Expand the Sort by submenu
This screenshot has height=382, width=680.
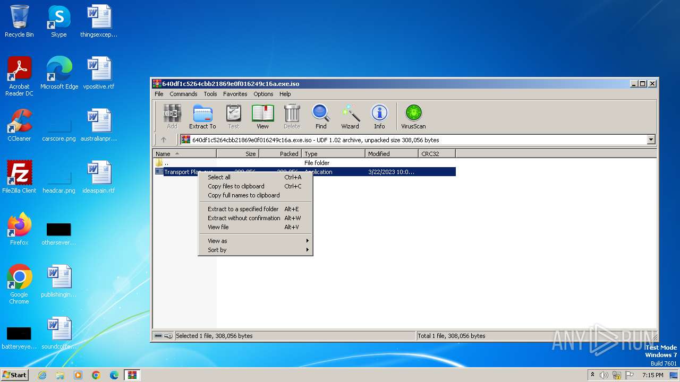(256, 250)
